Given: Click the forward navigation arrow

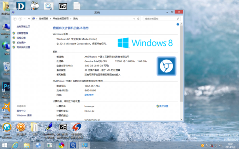Looking at the screenshot, I should coord(20,19).
